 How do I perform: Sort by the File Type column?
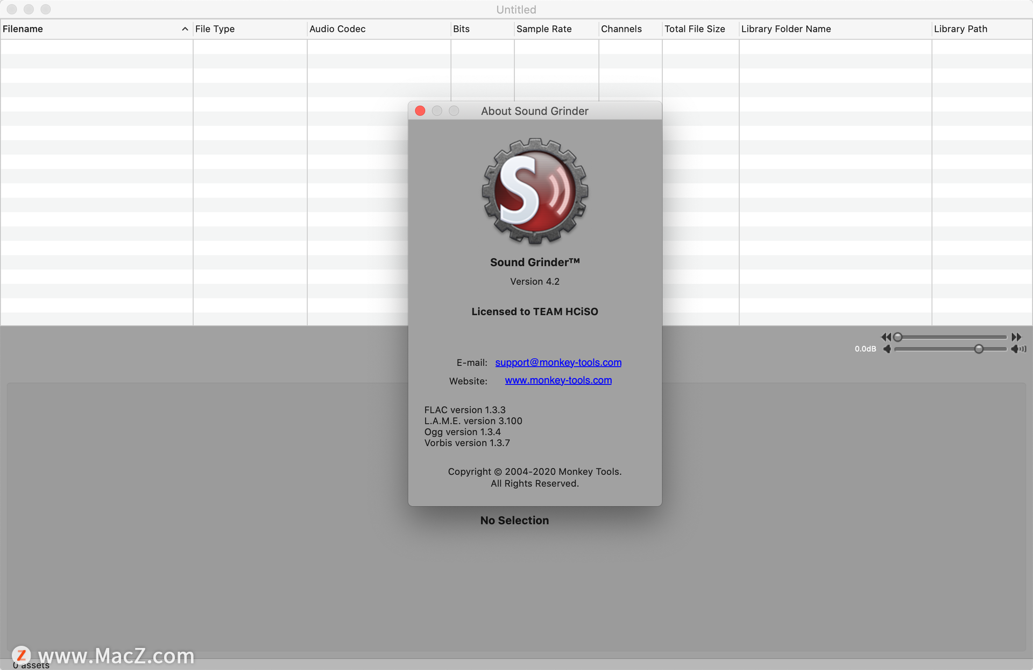(250, 29)
